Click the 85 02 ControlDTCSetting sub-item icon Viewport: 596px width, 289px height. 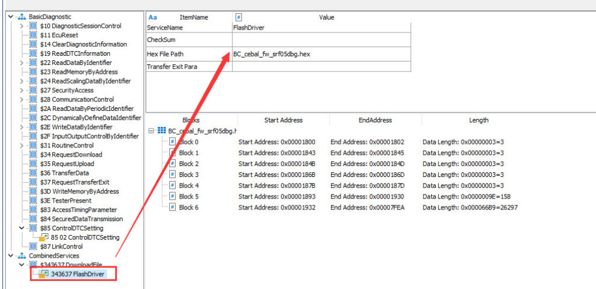(44, 237)
